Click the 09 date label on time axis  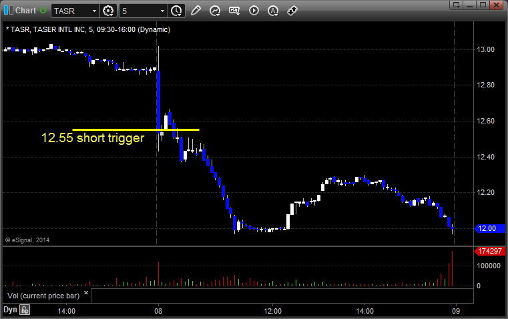coord(456,311)
